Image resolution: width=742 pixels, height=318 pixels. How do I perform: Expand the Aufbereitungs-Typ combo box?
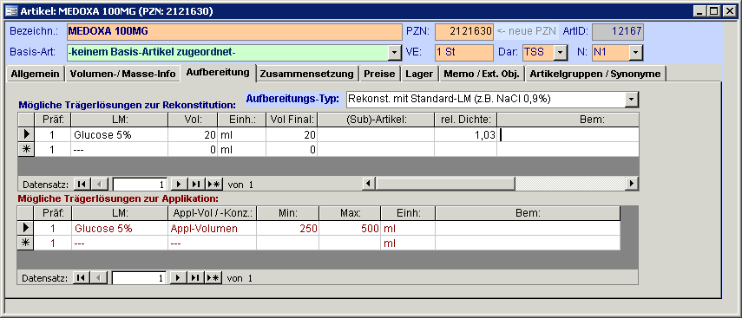(631, 100)
